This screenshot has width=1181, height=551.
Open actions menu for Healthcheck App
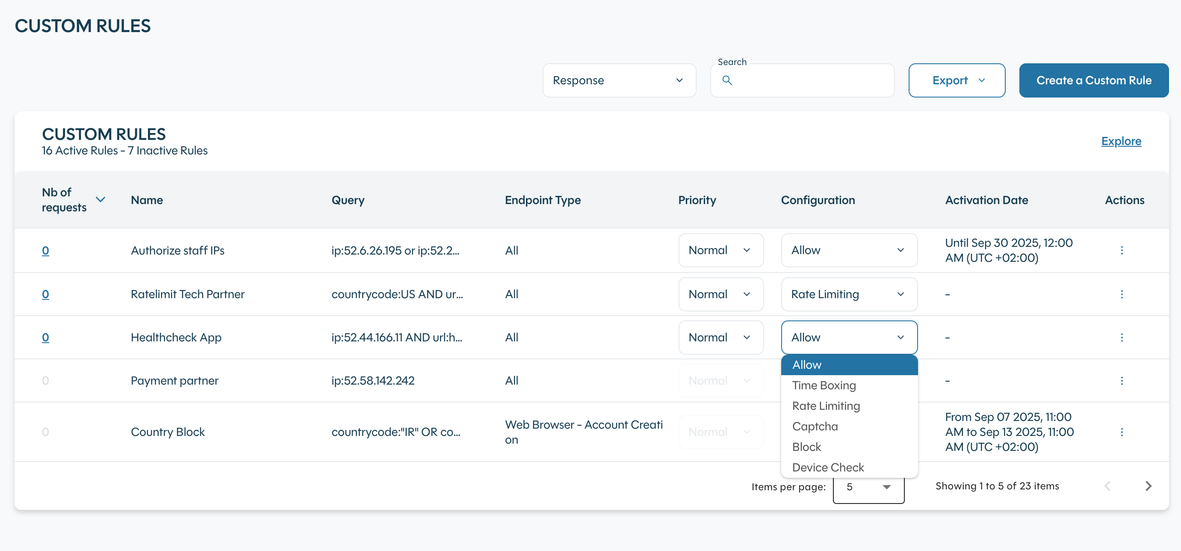pos(1122,337)
